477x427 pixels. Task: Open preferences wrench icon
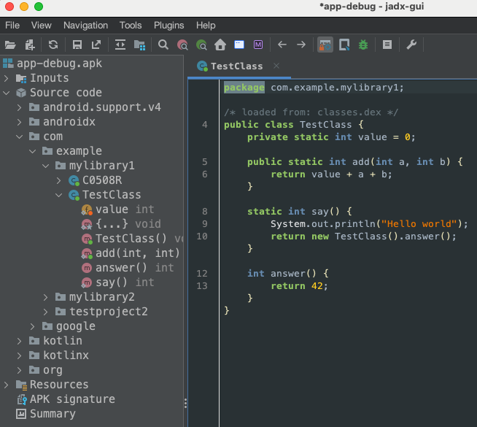(411, 45)
